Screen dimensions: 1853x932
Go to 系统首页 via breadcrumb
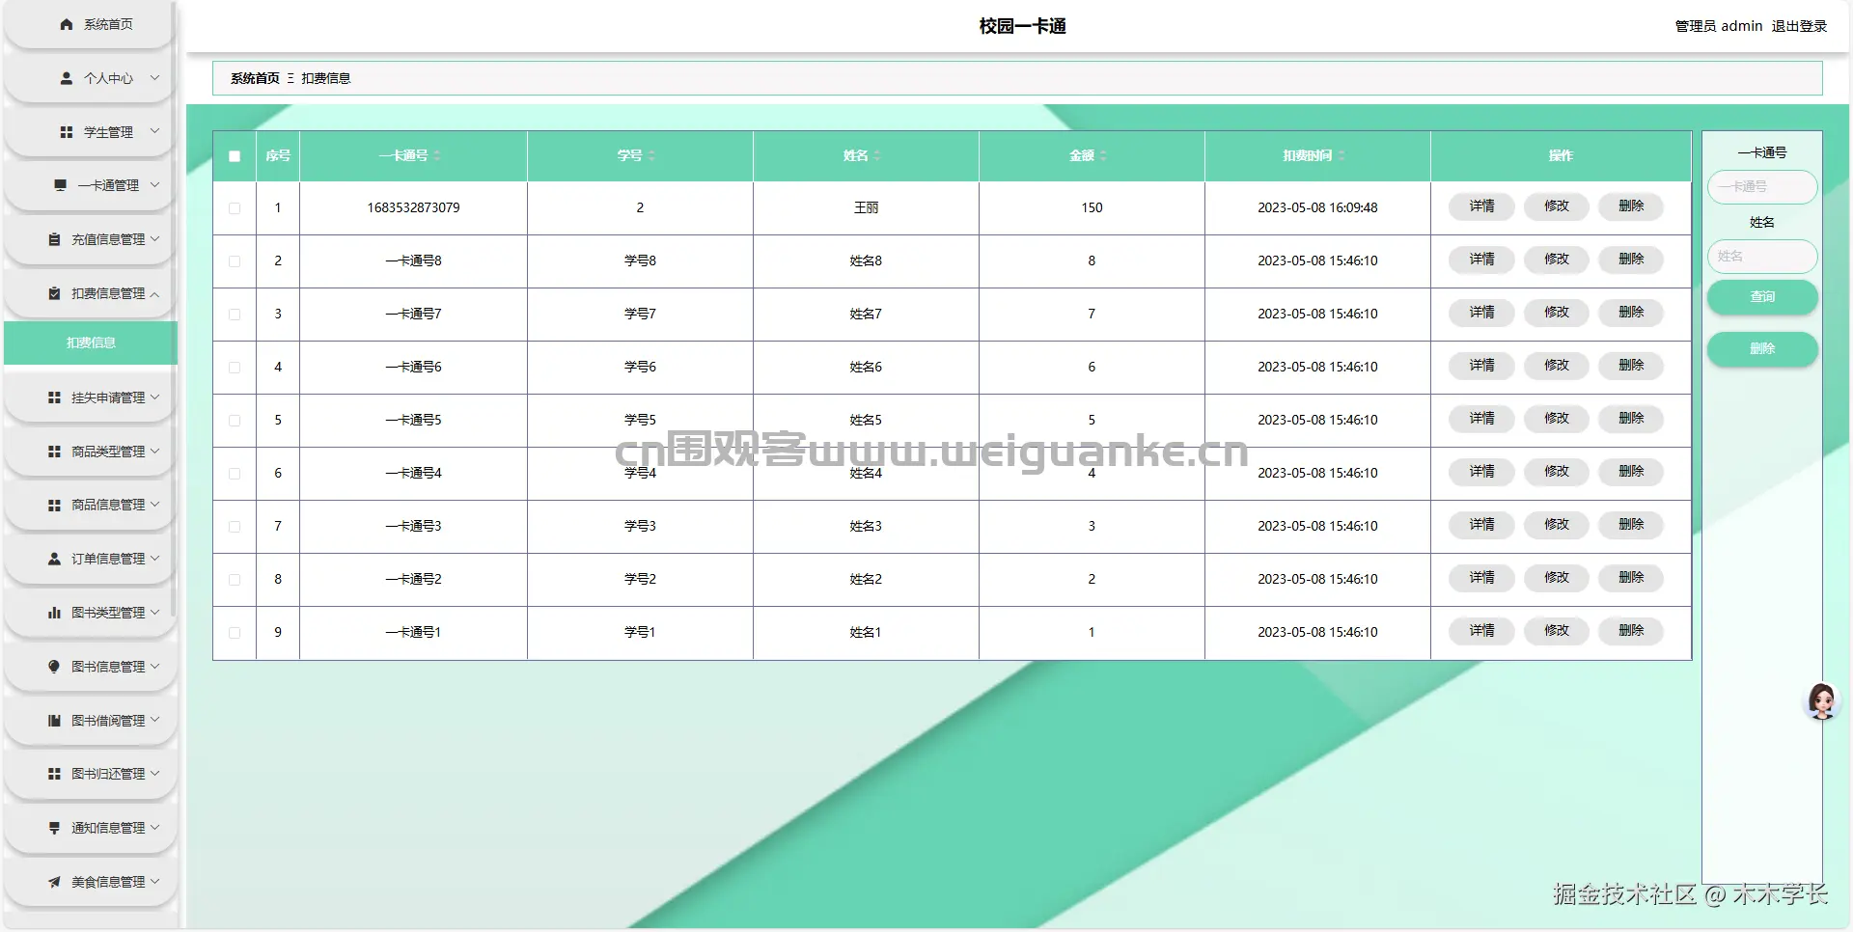coord(255,78)
